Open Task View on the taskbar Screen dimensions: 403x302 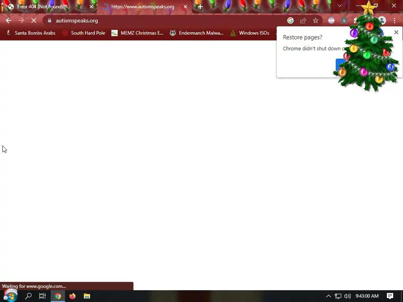[x=43, y=296]
